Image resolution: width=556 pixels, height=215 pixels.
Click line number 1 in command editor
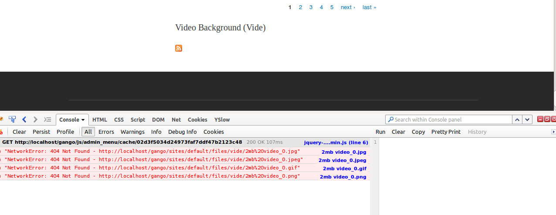[375, 142]
